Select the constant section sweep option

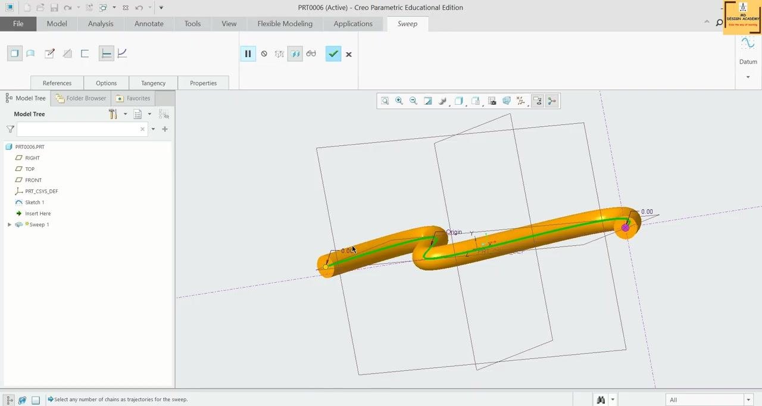click(x=106, y=54)
